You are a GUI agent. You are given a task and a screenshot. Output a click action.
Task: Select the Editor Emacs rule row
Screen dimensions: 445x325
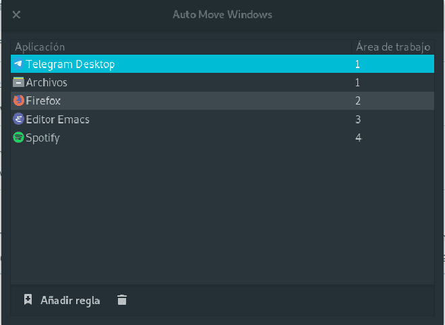tap(222, 119)
